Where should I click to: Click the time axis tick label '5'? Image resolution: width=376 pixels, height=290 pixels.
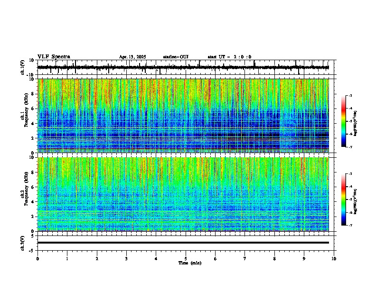pyautogui.click(x=186, y=259)
